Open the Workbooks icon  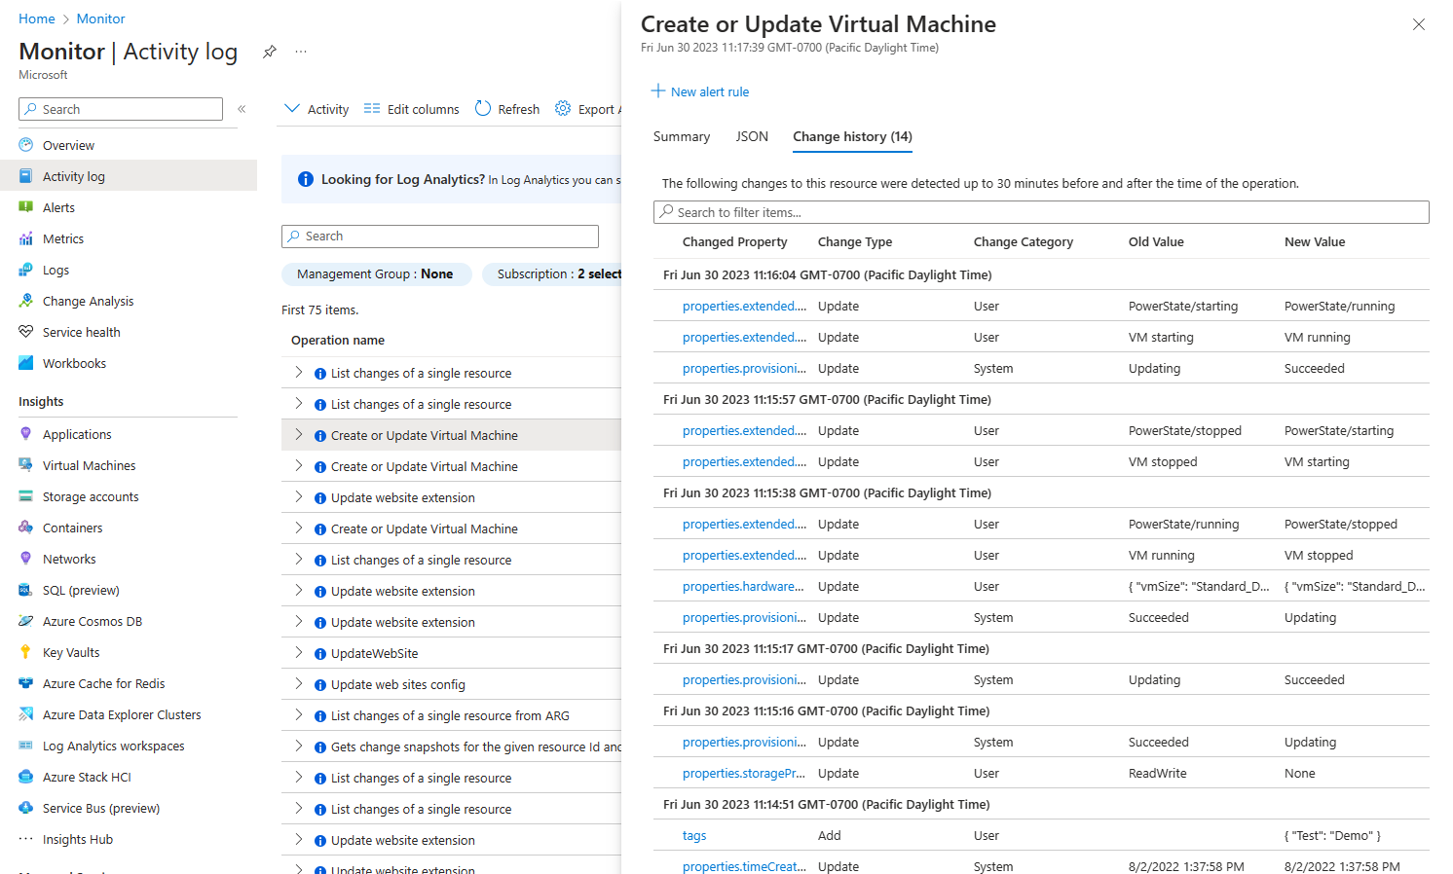(26, 363)
